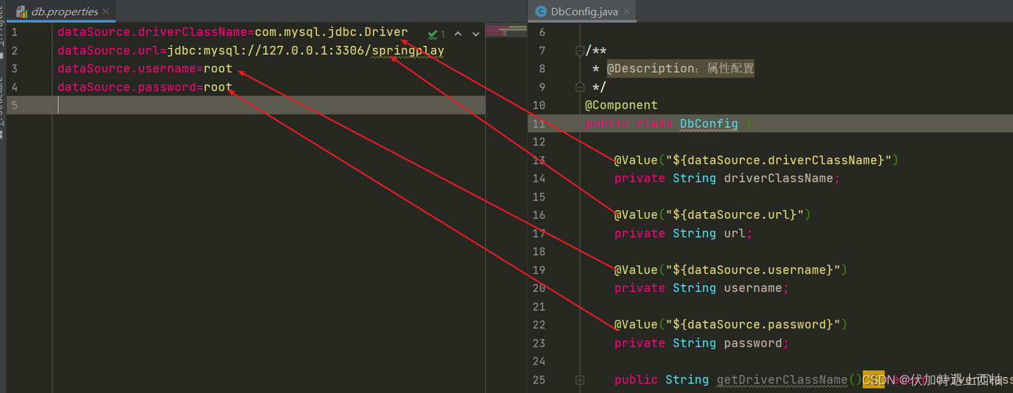Image resolution: width=1013 pixels, height=393 pixels.
Task: Click @Value annotation for dataSource.password
Action: tap(731, 325)
